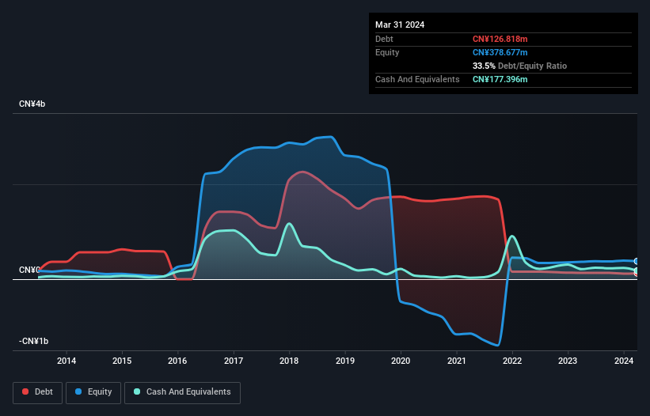The width and height of the screenshot is (650, 416).
Task: Click the cash spike point at 2022
Action: tap(512, 236)
